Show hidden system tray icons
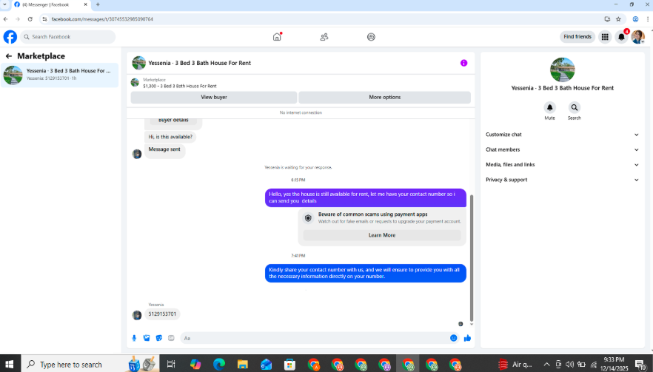Screen dimensions: 653x372 (546, 365)
